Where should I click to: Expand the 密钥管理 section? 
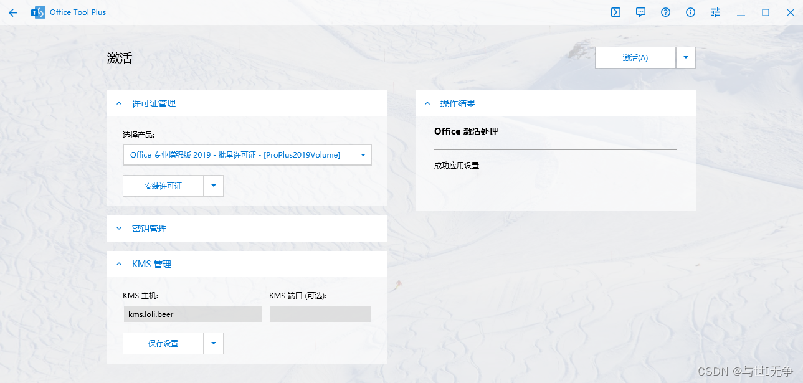coord(247,229)
